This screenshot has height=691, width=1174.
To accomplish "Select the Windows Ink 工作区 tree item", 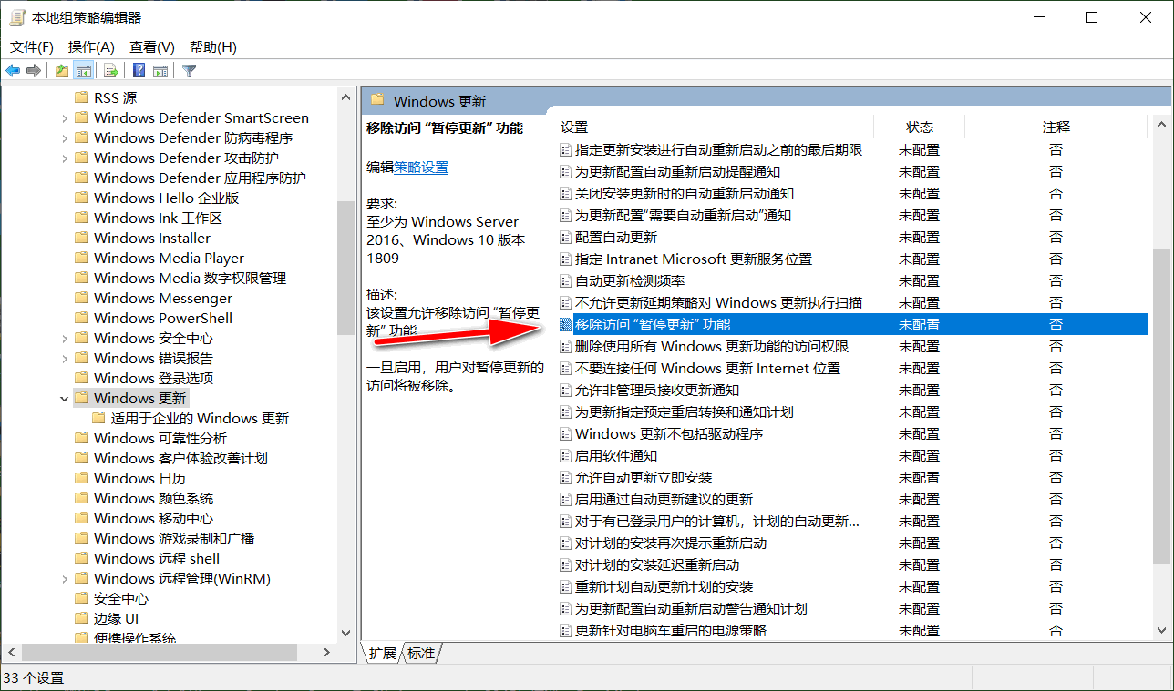I will coord(158,218).
